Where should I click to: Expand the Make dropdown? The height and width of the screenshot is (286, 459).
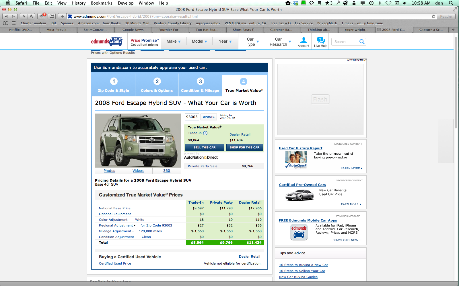pyautogui.click(x=174, y=41)
